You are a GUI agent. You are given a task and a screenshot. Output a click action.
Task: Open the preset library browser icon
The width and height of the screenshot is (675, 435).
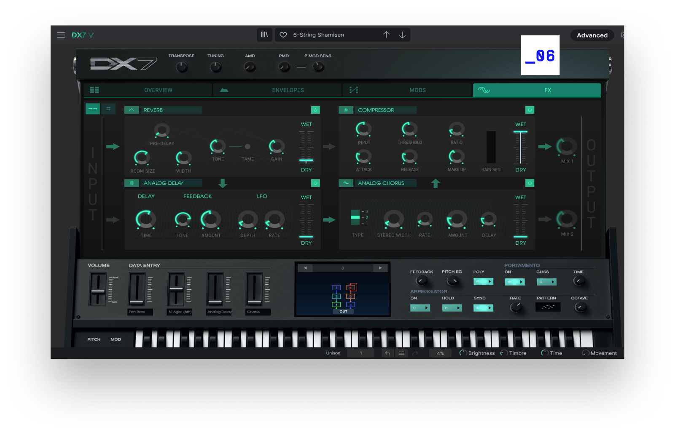(264, 35)
